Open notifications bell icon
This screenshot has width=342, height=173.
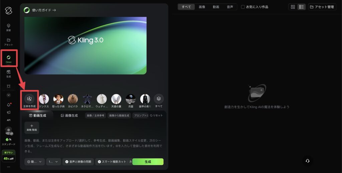[x=9, y=105]
